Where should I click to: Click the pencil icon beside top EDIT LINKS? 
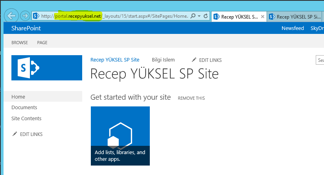[x=194, y=60]
